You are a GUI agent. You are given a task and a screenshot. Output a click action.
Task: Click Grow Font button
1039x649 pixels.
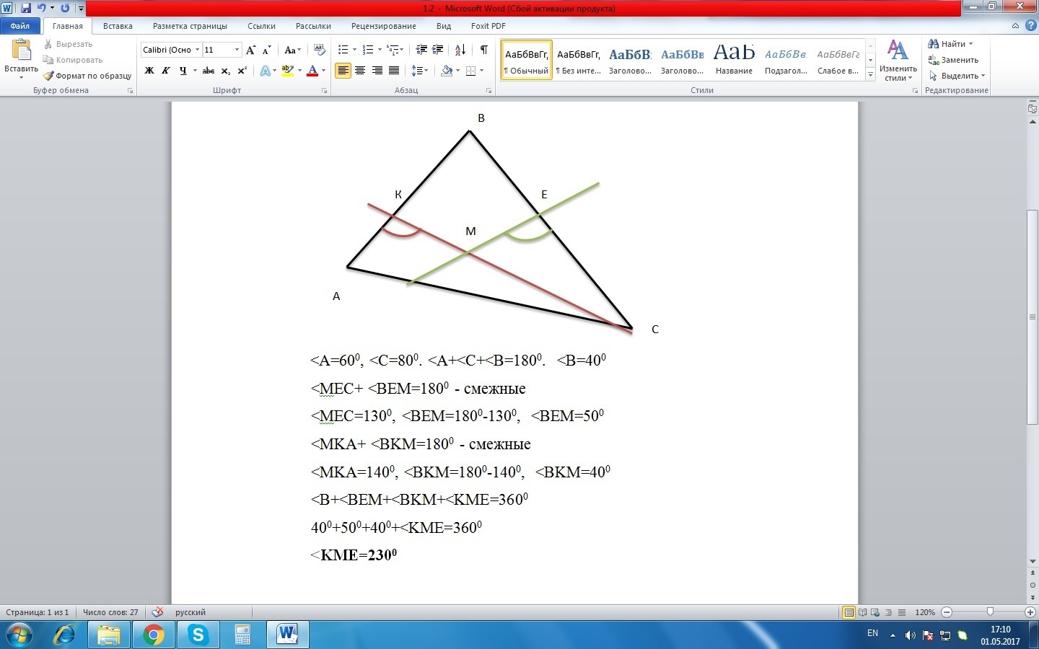click(x=250, y=50)
